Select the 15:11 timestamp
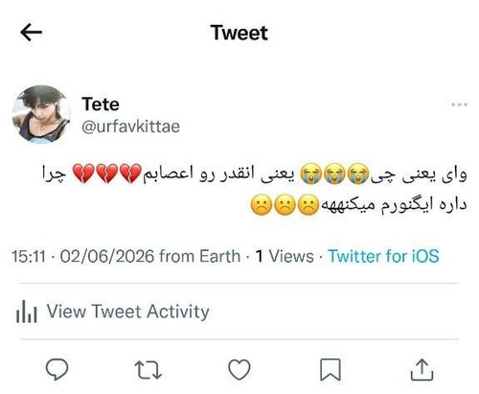Screen dimensions: 479x394 [29, 256]
